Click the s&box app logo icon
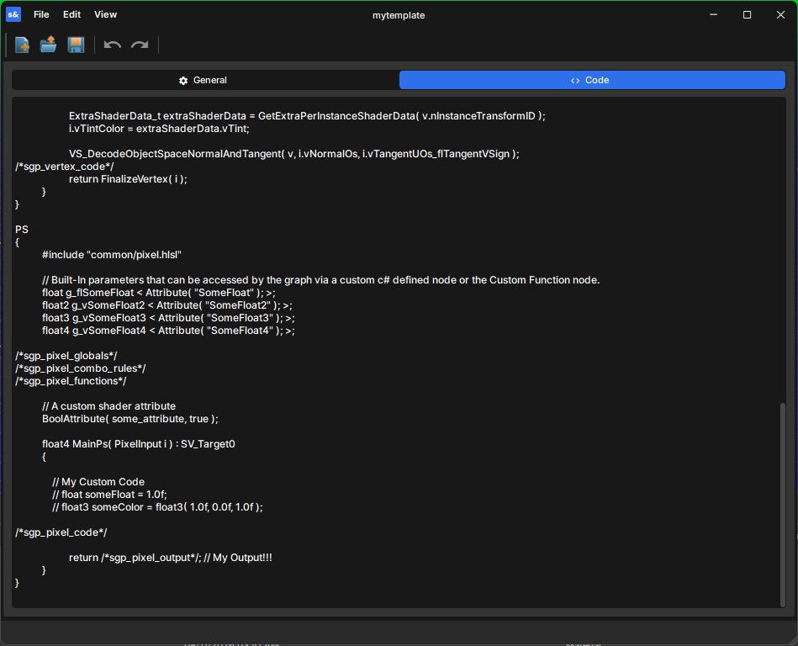The height and width of the screenshot is (646, 798). pyautogui.click(x=13, y=14)
